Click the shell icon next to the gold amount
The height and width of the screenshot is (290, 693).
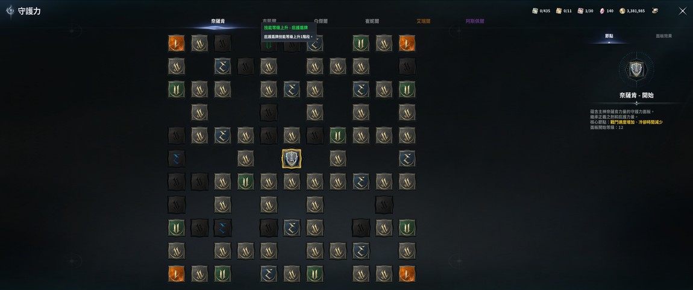point(654,11)
